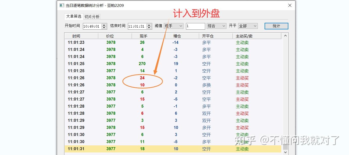Image resolution: width=349 pixels, height=155 pixels.
Task: Click the window icon in the title bar
Action: coord(62,5)
